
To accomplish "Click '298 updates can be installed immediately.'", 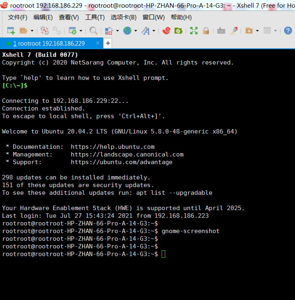I will click(x=76, y=177).
